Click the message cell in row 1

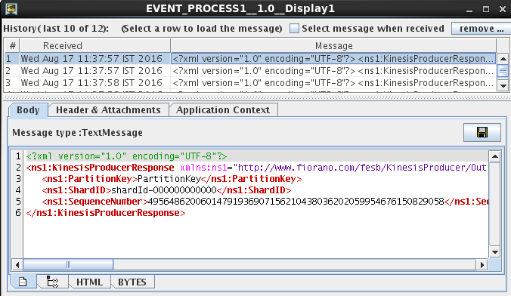coord(333,59)
